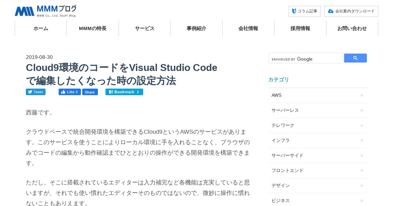Click the Google search magnifier button
The image size is (393, 206).
point(355,58)
